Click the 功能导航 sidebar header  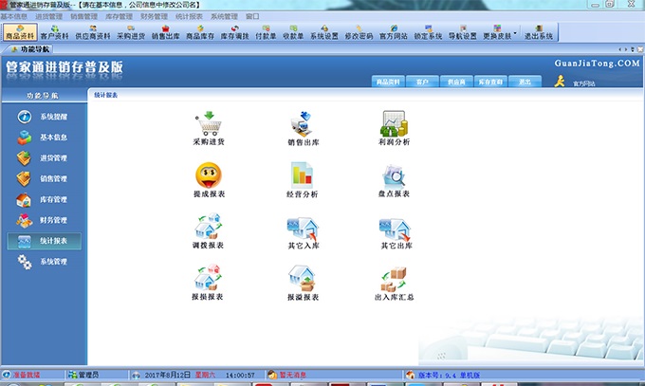tap(43, 96)
